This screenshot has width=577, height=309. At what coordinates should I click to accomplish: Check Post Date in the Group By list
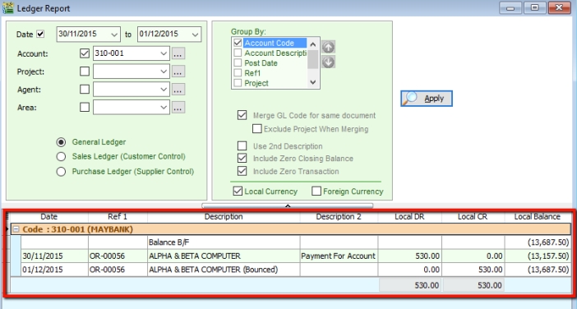pos(238,63)
